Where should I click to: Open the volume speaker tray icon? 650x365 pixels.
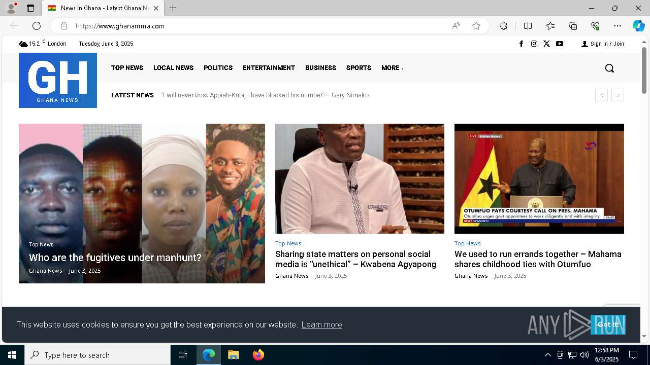(x=584, y=355)
